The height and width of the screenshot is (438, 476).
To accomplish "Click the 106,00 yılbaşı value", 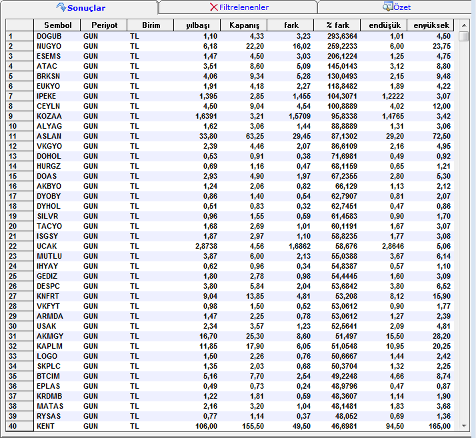I will tap(206, 426).
